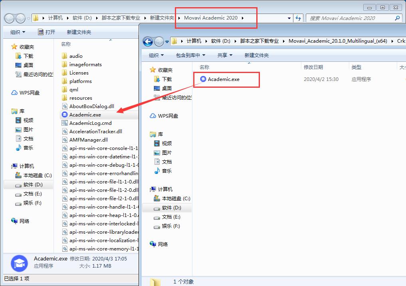Click Academic.exe thumbnail in back window details pane

(19, 264)
